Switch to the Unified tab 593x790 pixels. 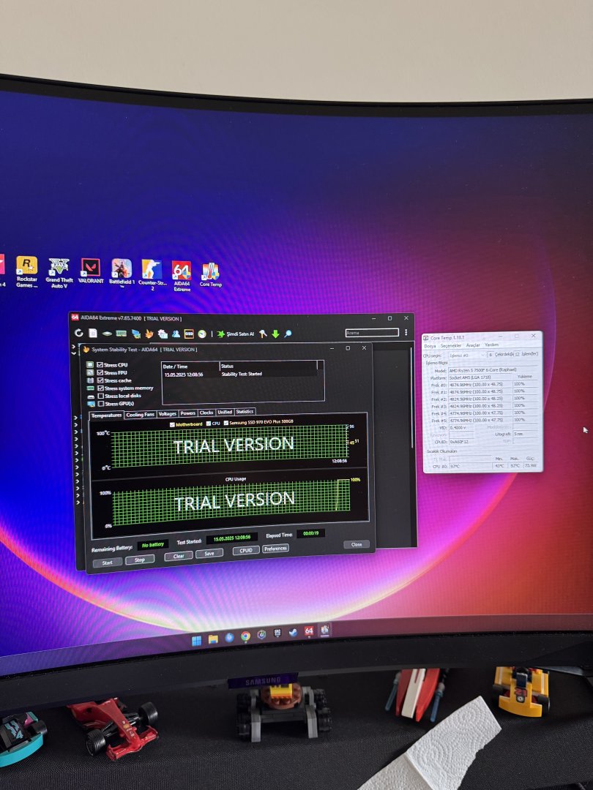pyautogui.click(x=225, y=412)
